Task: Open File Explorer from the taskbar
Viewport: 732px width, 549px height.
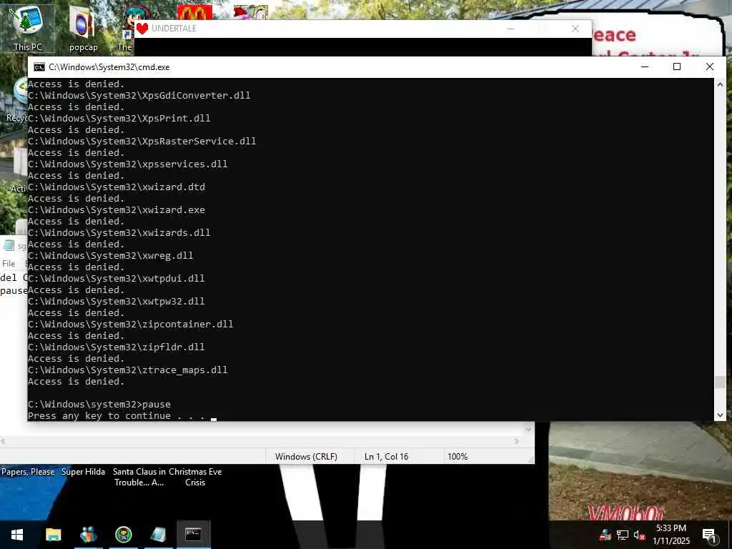Action: (x=53, y=535)
